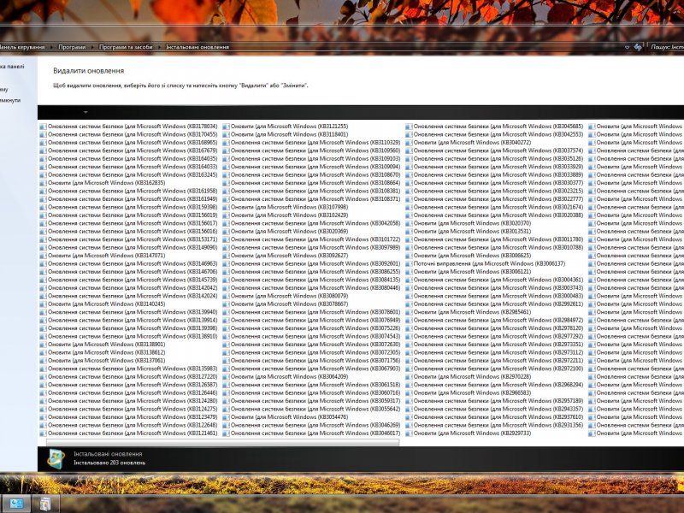684x513 pixels.
Task: Click the refresh icon in the address bar
Action: point(638,47)
